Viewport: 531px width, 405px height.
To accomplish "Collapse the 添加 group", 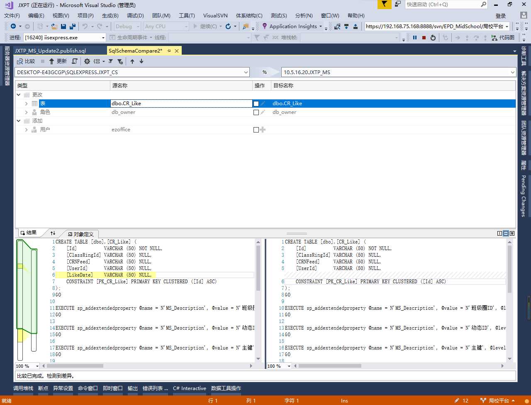I will pyautogui.click(x=19, y=121).
